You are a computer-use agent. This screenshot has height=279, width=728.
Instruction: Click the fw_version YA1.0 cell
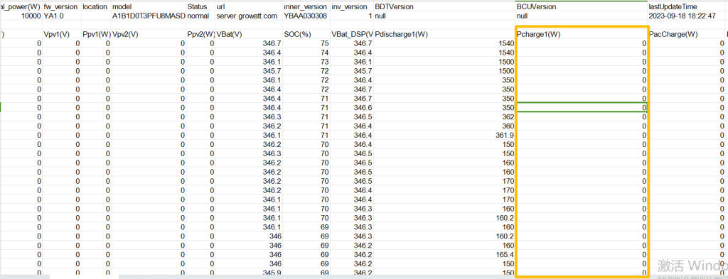[x=61, y=16]
